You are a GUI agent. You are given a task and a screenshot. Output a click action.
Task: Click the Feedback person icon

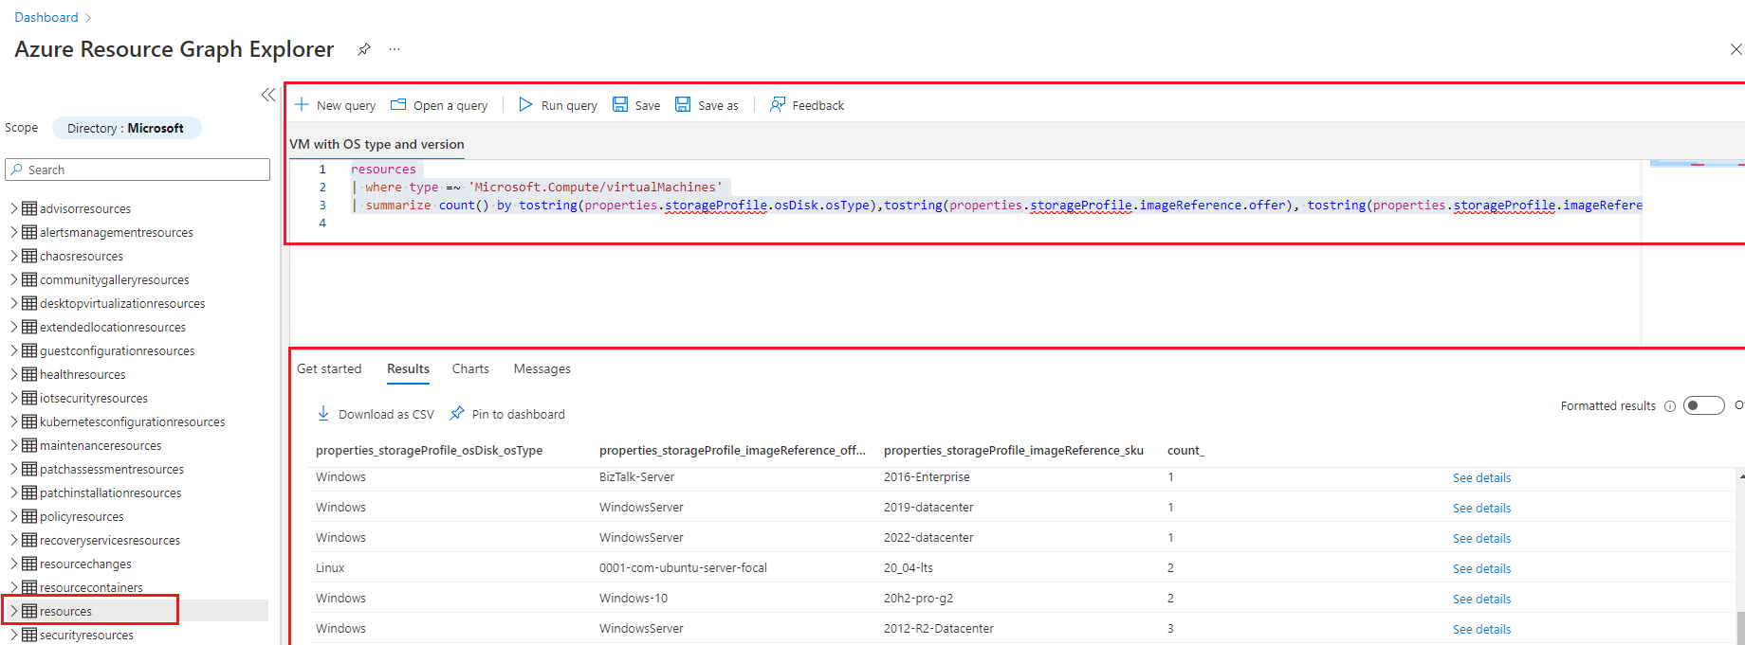click(x=778, y=104)
